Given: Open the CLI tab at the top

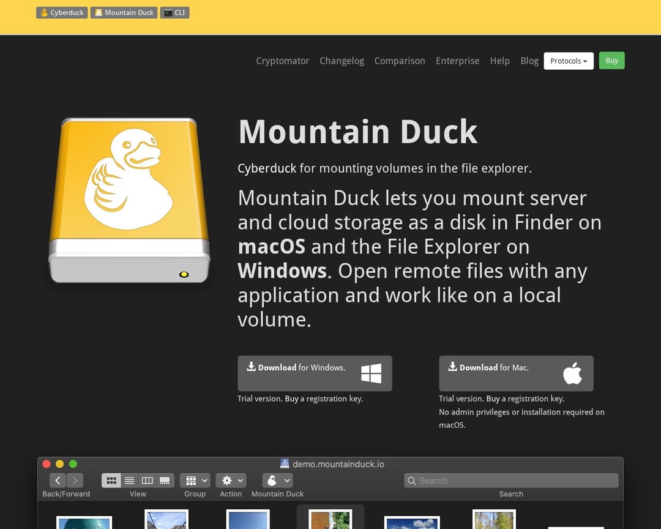Looking at the screenshot, I should tap(174, 13).
